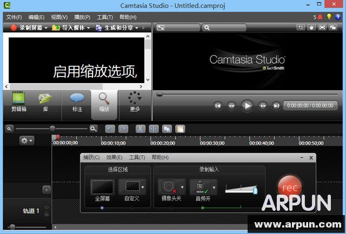The width and height of the screenshot is (346, 234).
Task: Open the 视图(V) menu
Action: click(59, 17)
